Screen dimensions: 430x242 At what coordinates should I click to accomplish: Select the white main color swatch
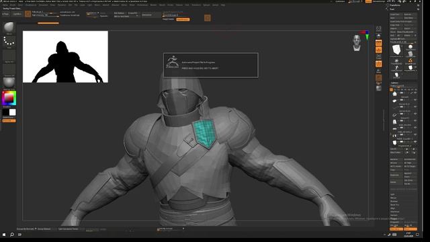coord(12,112)
